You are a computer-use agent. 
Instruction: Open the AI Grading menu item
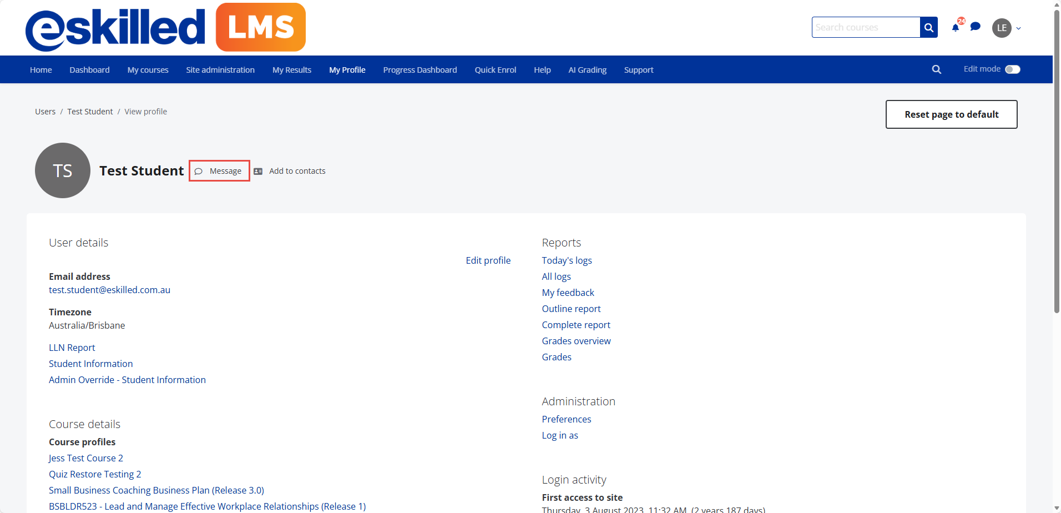click(587, 70)
